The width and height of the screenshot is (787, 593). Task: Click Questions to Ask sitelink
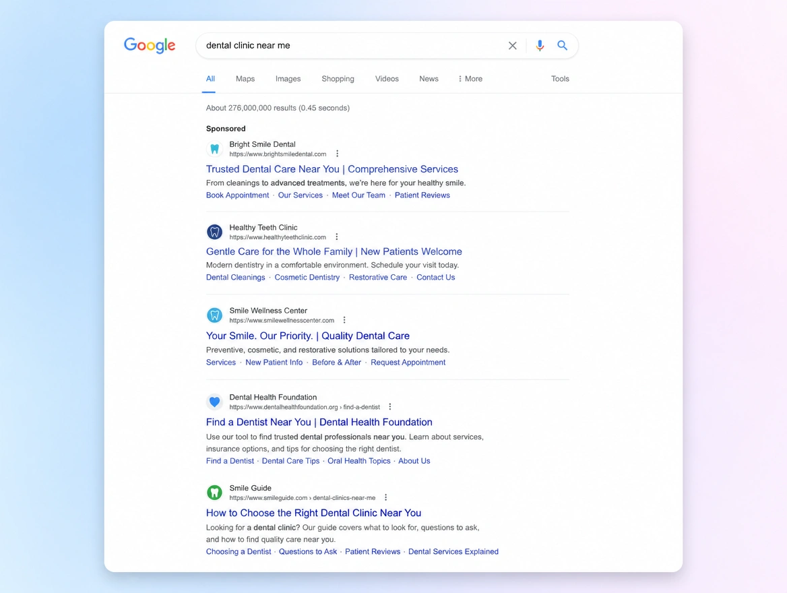point(308,552)
